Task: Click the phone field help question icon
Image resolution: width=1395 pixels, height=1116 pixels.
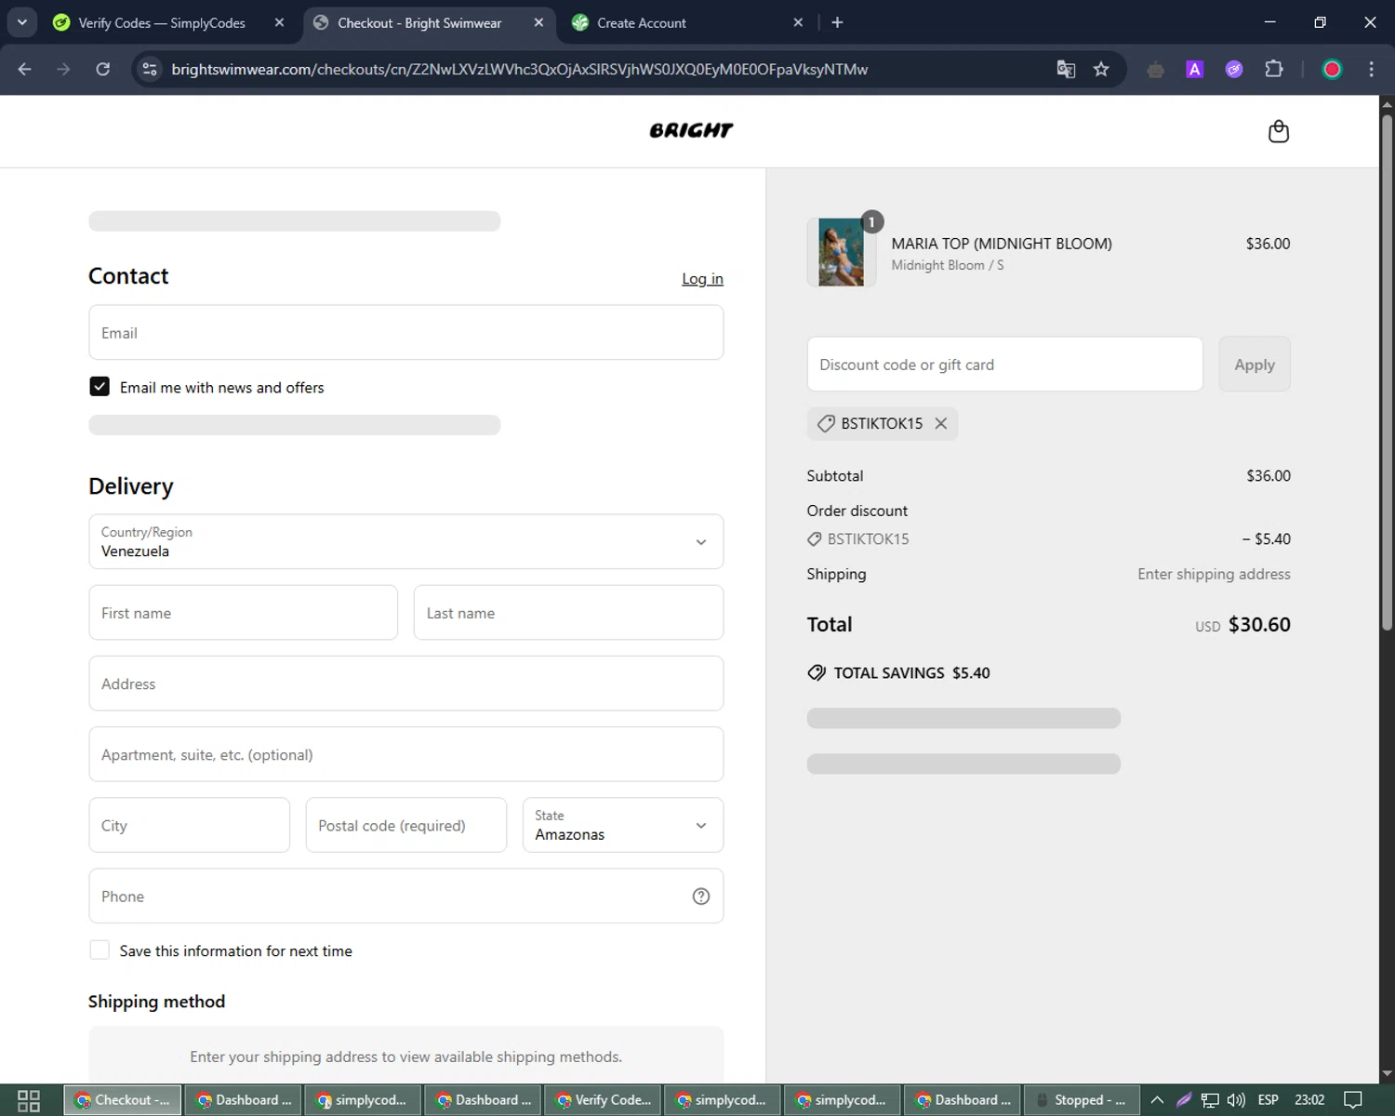Action: [x=701, y=896]
